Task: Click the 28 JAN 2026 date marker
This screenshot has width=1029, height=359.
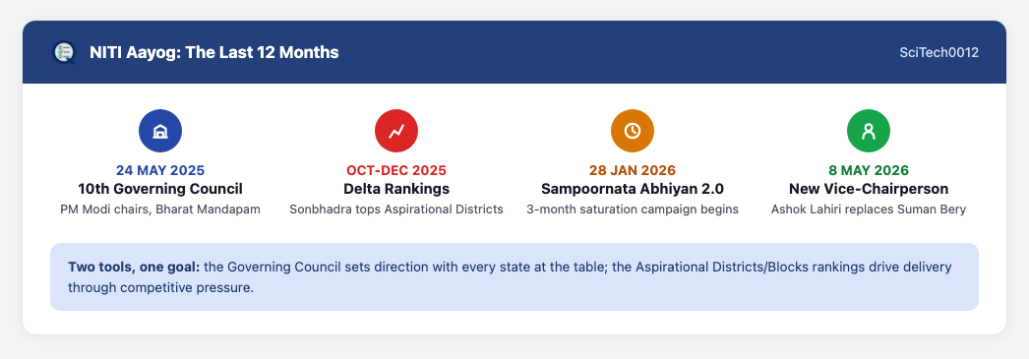Action: click(x=633, y=170)
